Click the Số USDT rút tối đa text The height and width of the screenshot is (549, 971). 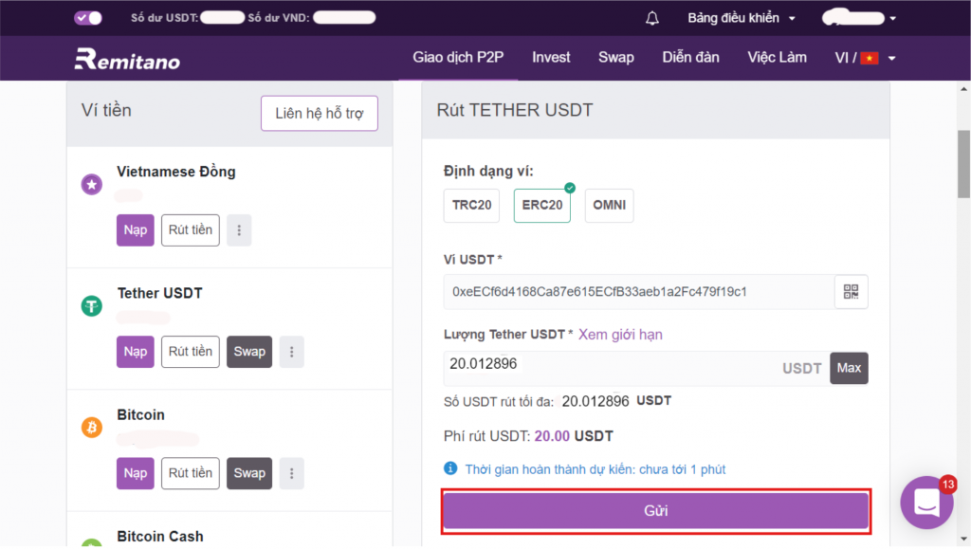click(x=558, y=401)
